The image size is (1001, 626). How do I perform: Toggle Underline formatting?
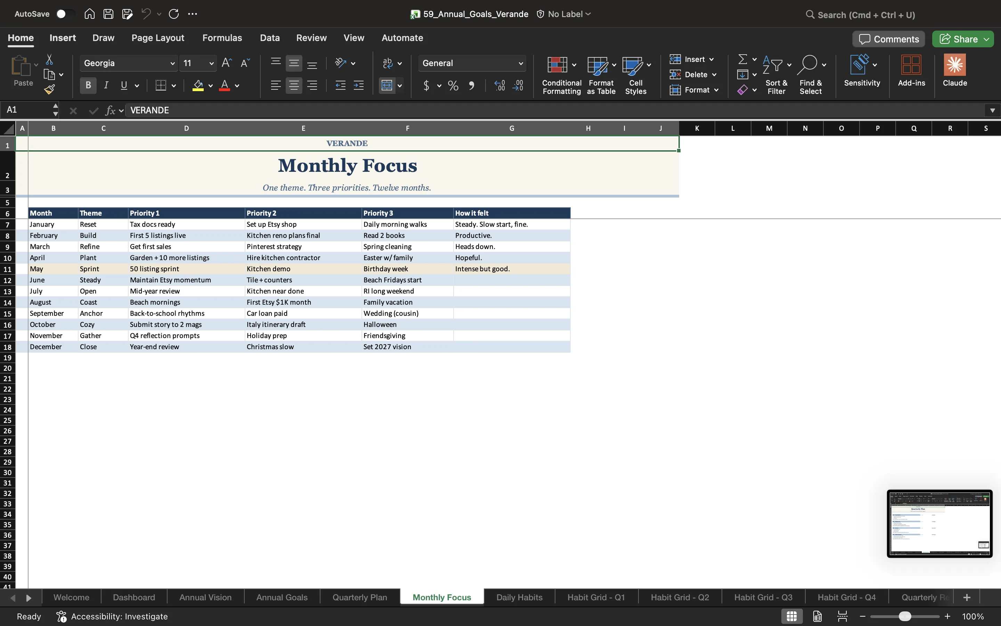pyautogui.click(x=124, y=86)
